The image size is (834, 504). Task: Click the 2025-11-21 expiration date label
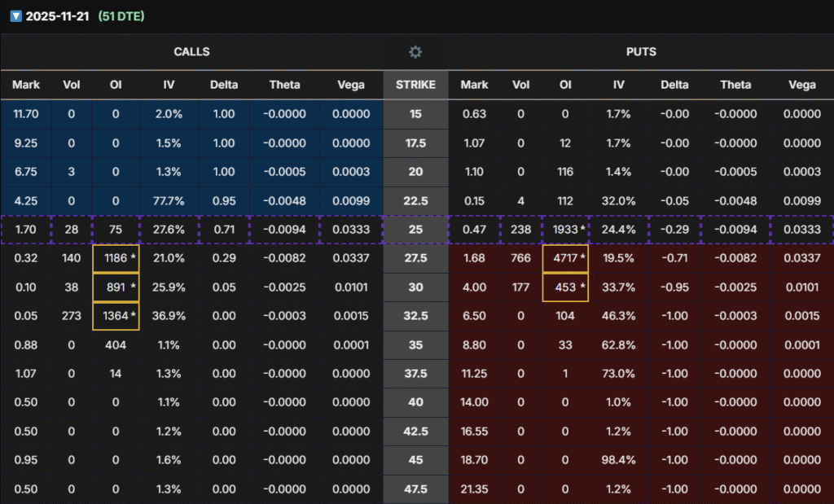click(x=57, y=16)
